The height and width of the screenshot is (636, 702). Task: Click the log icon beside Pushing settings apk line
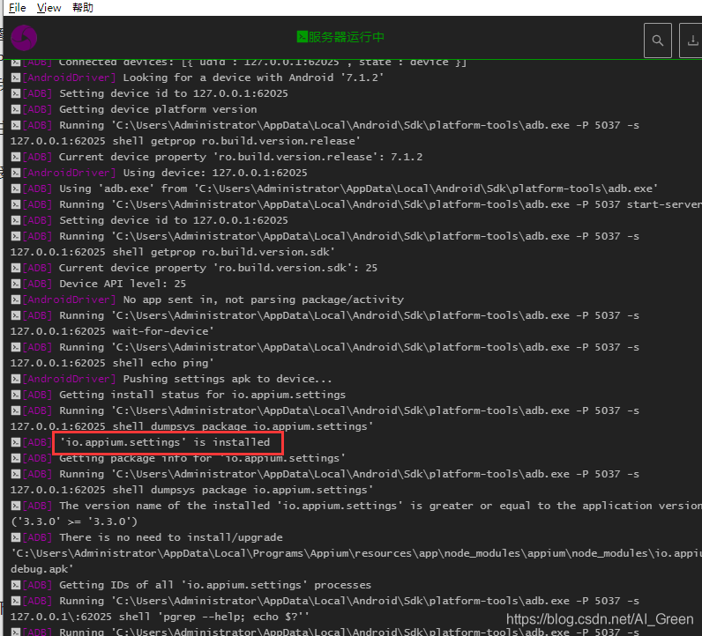tap(16, 379)
